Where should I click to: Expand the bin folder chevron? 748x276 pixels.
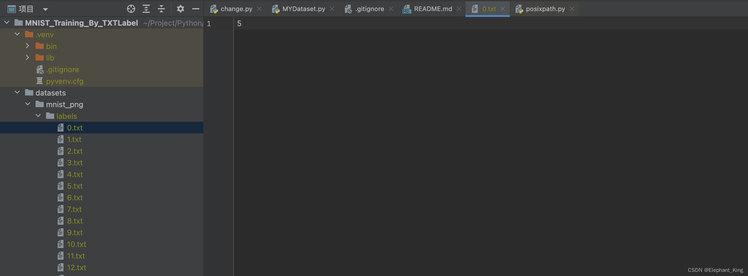coord(28,46)
